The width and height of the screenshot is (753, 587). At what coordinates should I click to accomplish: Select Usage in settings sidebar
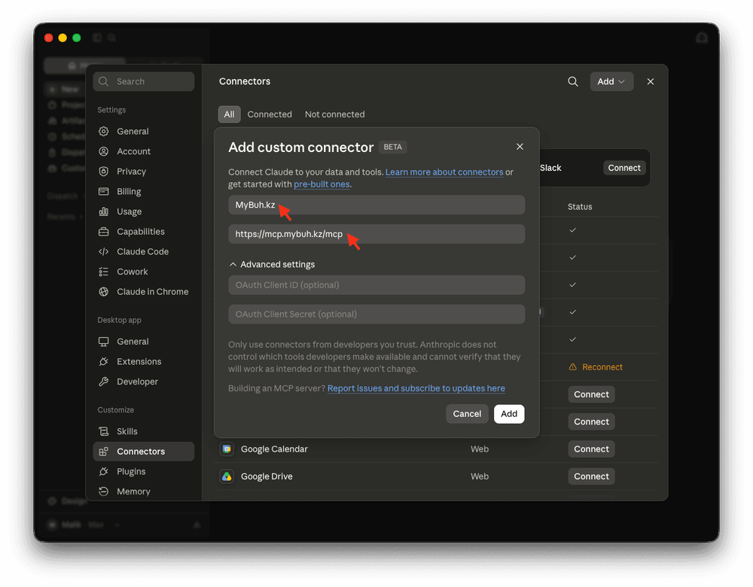point(144,211)
